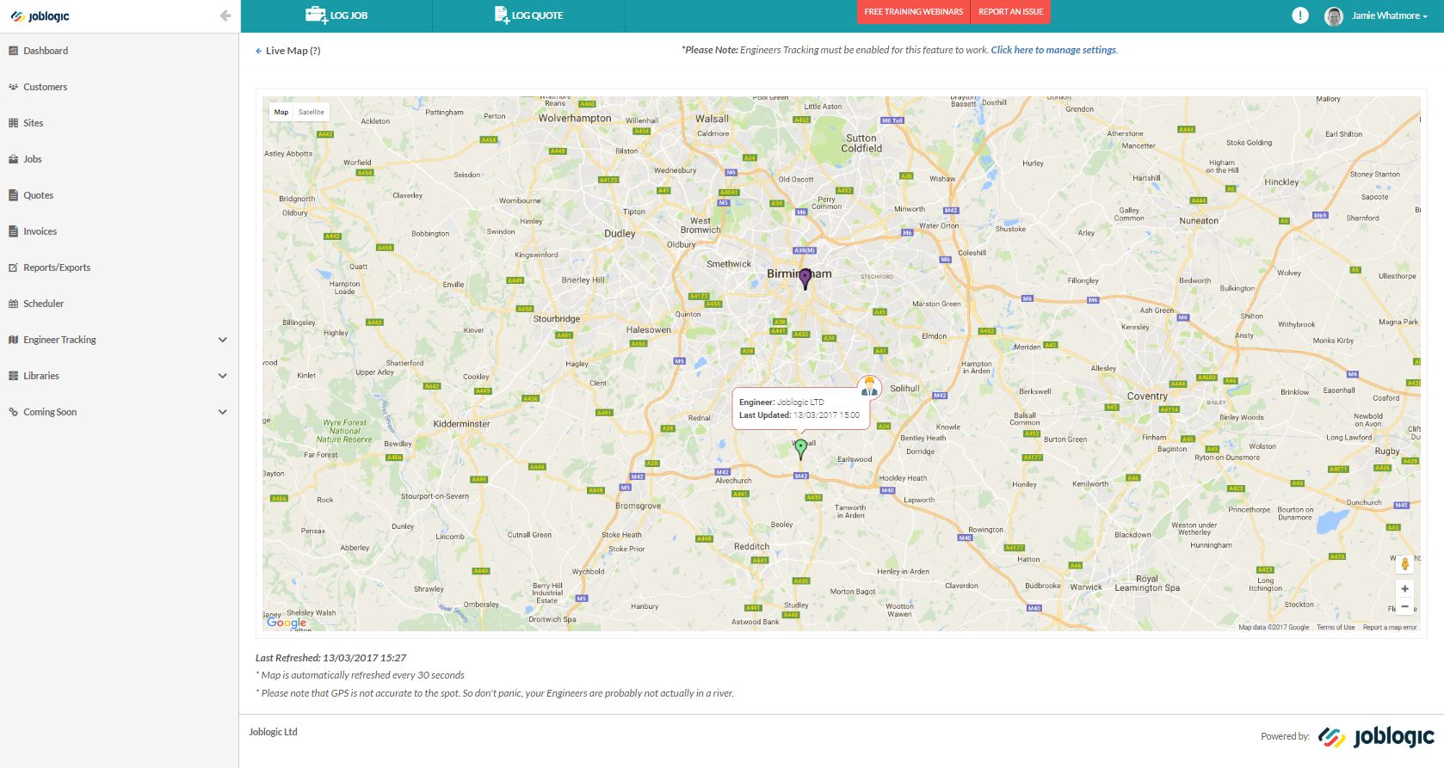Viewport: 1444px width, 768px height.
Task: Click the Report an Issue button
Action: click(1010, 12)
